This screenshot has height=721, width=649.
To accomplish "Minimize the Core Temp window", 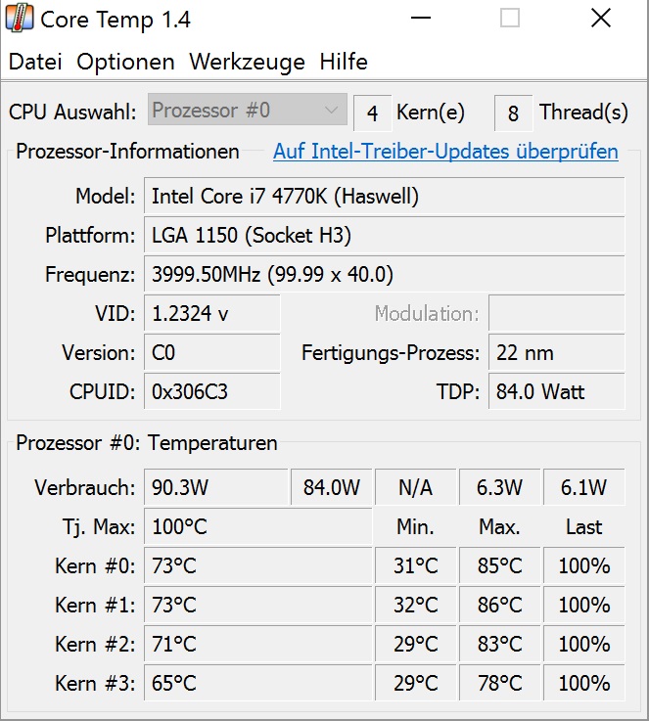I will tap(420, 19).
